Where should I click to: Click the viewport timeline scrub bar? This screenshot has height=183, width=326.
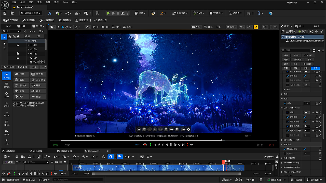click(163, 140)
